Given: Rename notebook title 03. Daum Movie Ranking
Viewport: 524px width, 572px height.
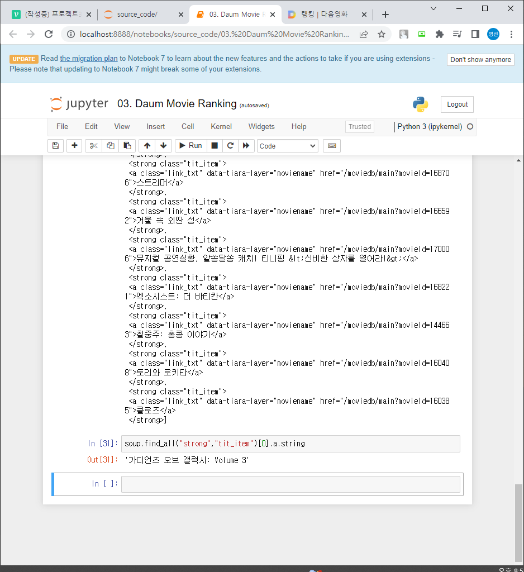Looking at the screenshot, I should pyautogui.click(x=177, y=103).
